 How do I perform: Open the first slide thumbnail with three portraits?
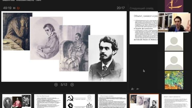pos(17,101)
